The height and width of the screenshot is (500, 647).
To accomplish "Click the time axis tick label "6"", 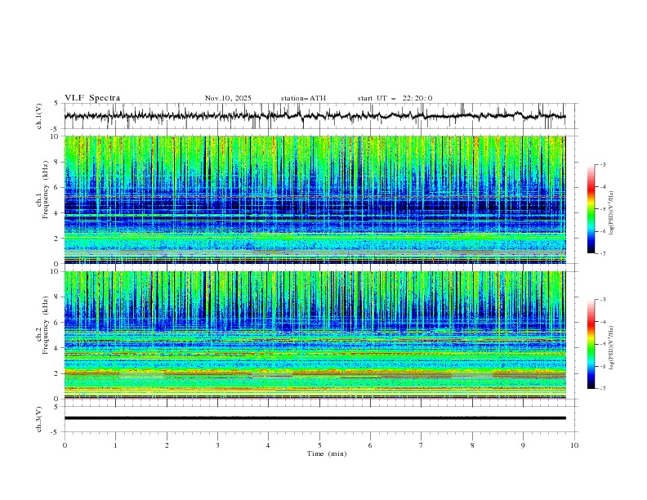I will (x=370, y=445).
